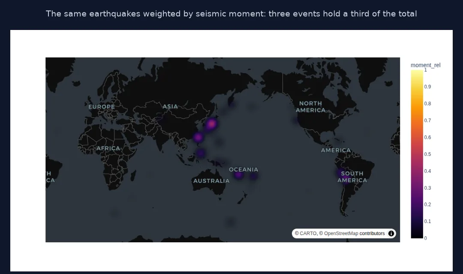Click the word contributors in the attribution
The image size is (463, 274).
[372, 233]
